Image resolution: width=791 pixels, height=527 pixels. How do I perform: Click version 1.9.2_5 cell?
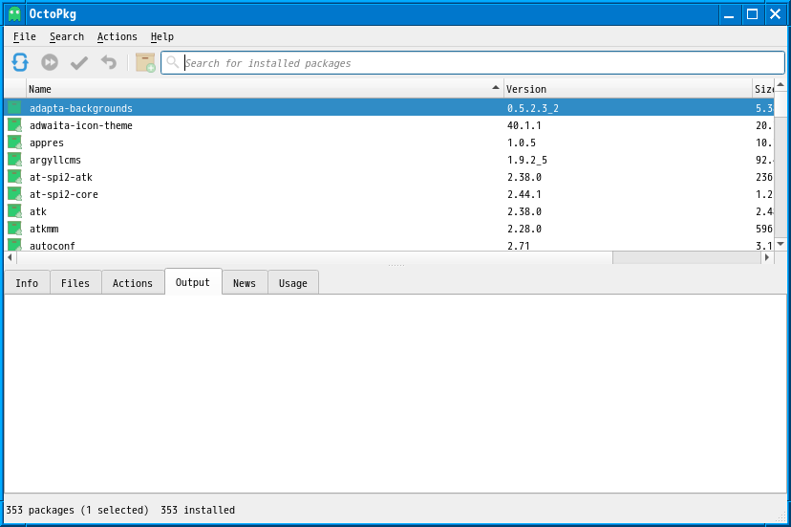tap(527, 159)
